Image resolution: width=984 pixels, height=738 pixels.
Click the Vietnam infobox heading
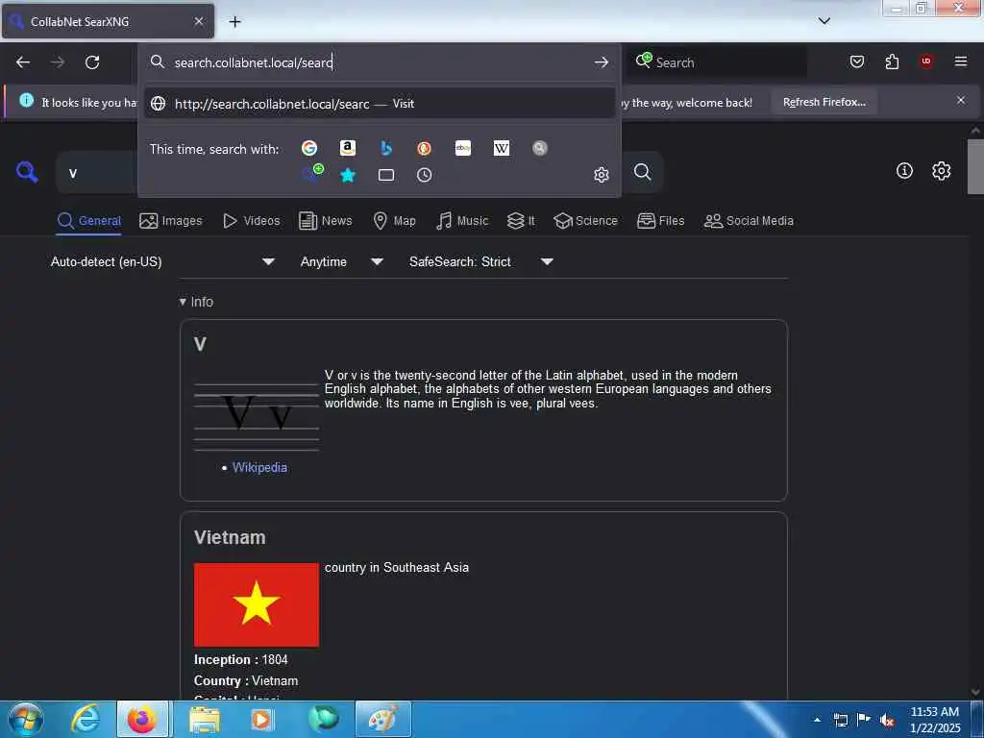click(x=230, y=538)
